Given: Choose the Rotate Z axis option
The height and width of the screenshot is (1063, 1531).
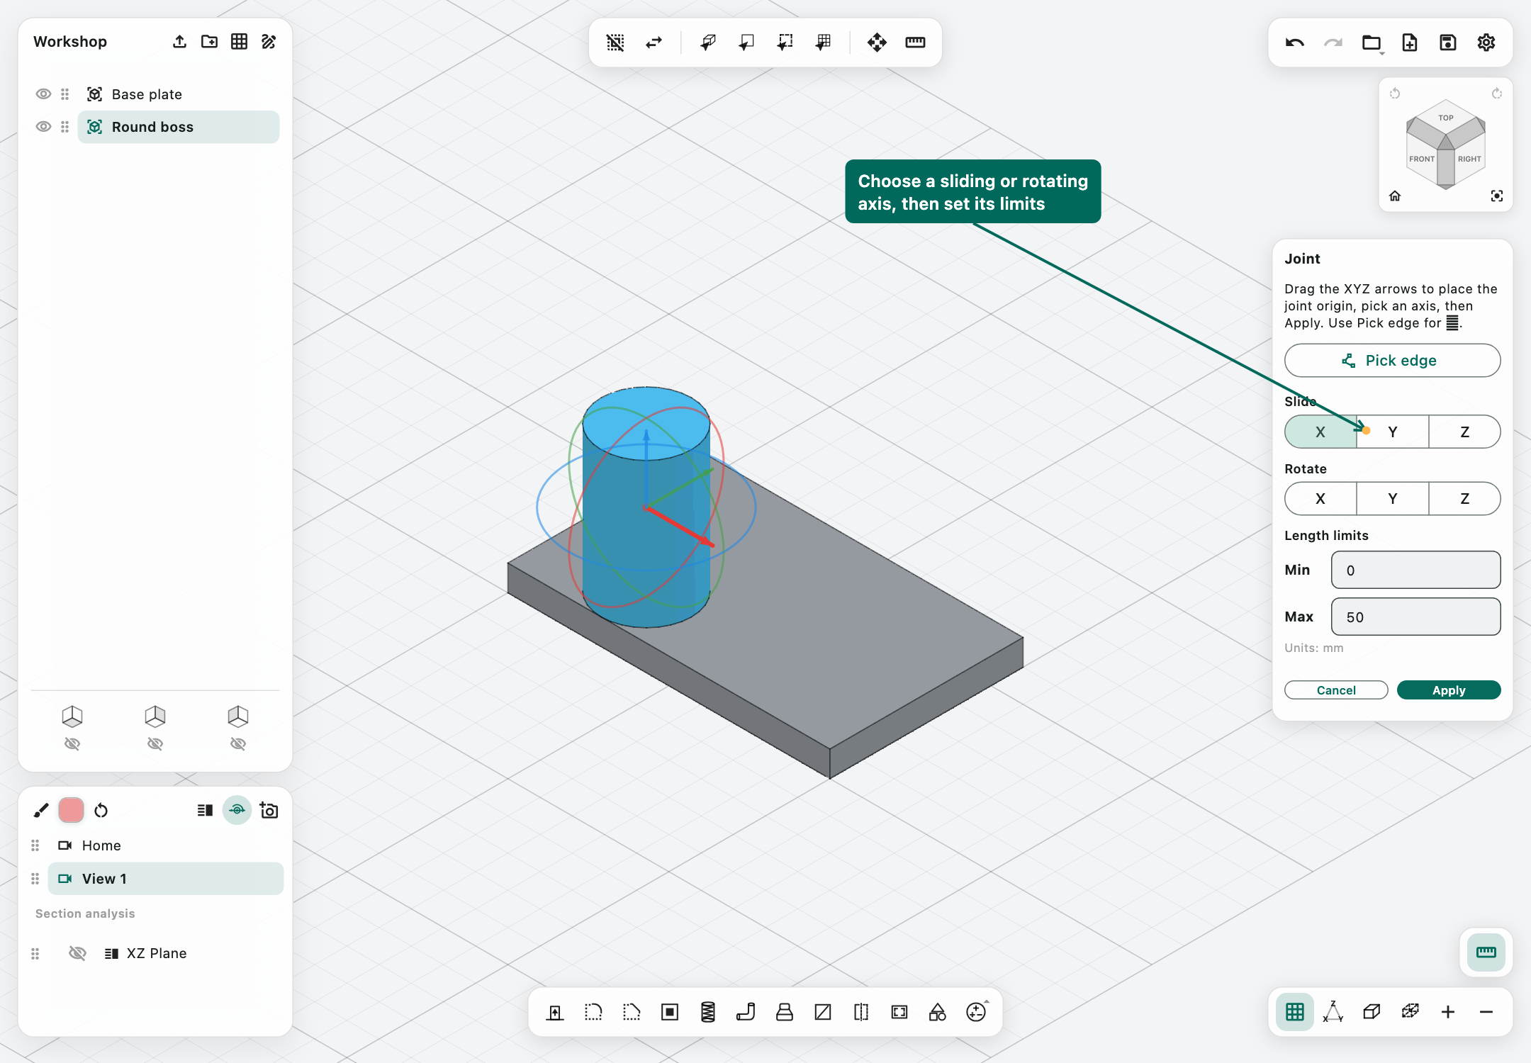Looking at the screenshot, I should [x=1464, y=498].
